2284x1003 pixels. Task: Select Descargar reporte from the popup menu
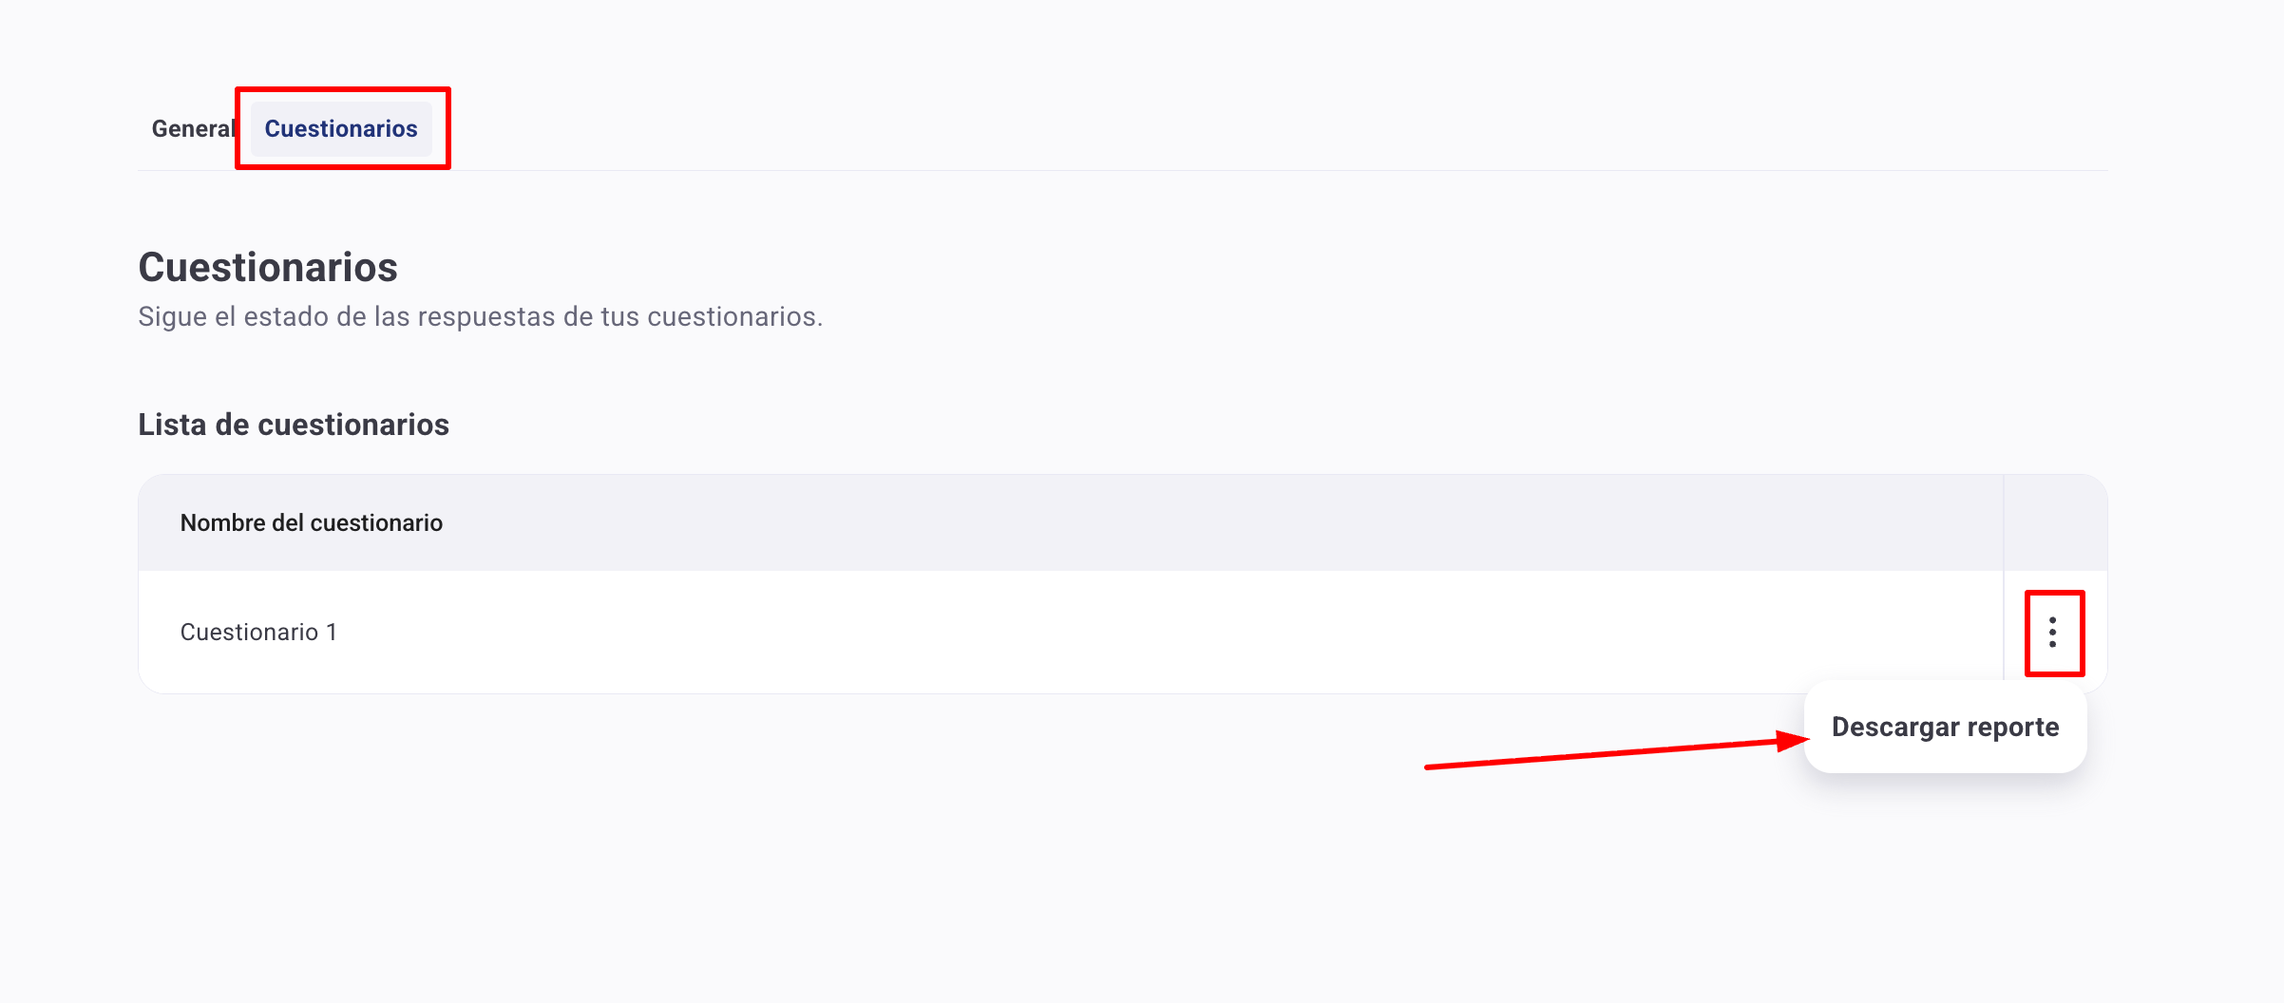click(x=1945, y=727)
